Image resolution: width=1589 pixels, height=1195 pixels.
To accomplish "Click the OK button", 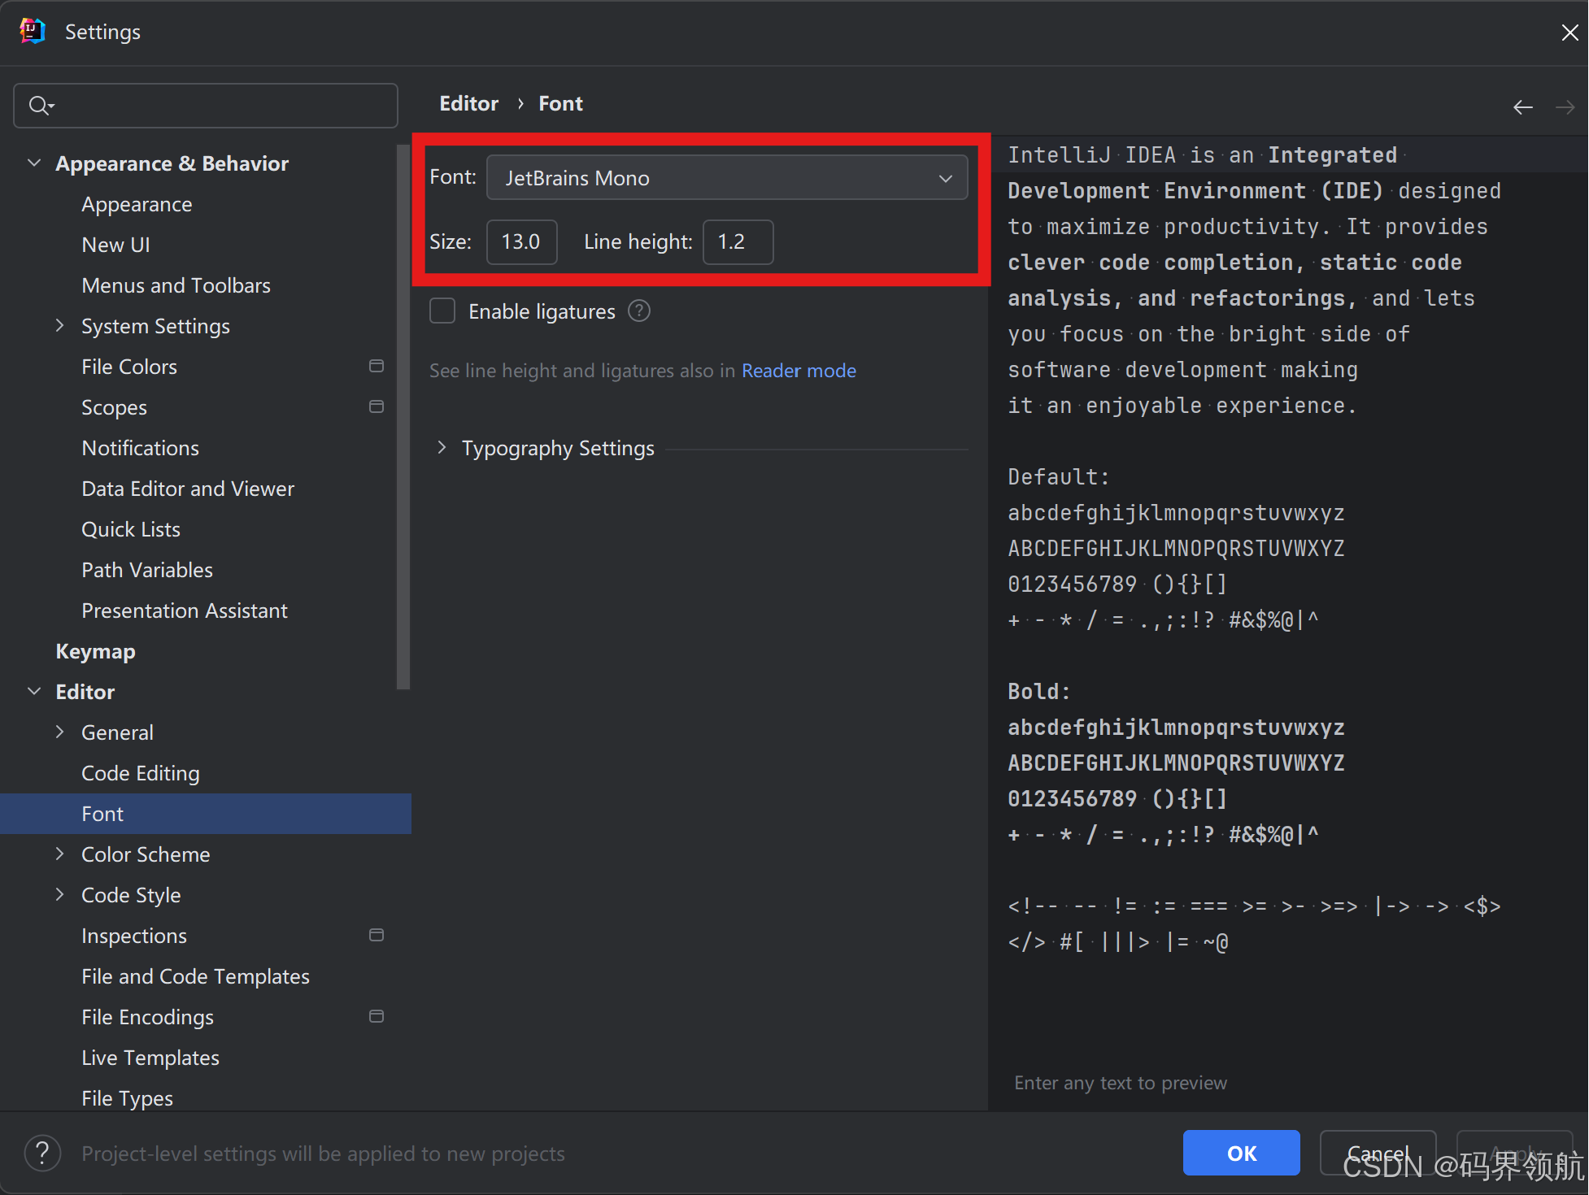I will [1241, 1153].
